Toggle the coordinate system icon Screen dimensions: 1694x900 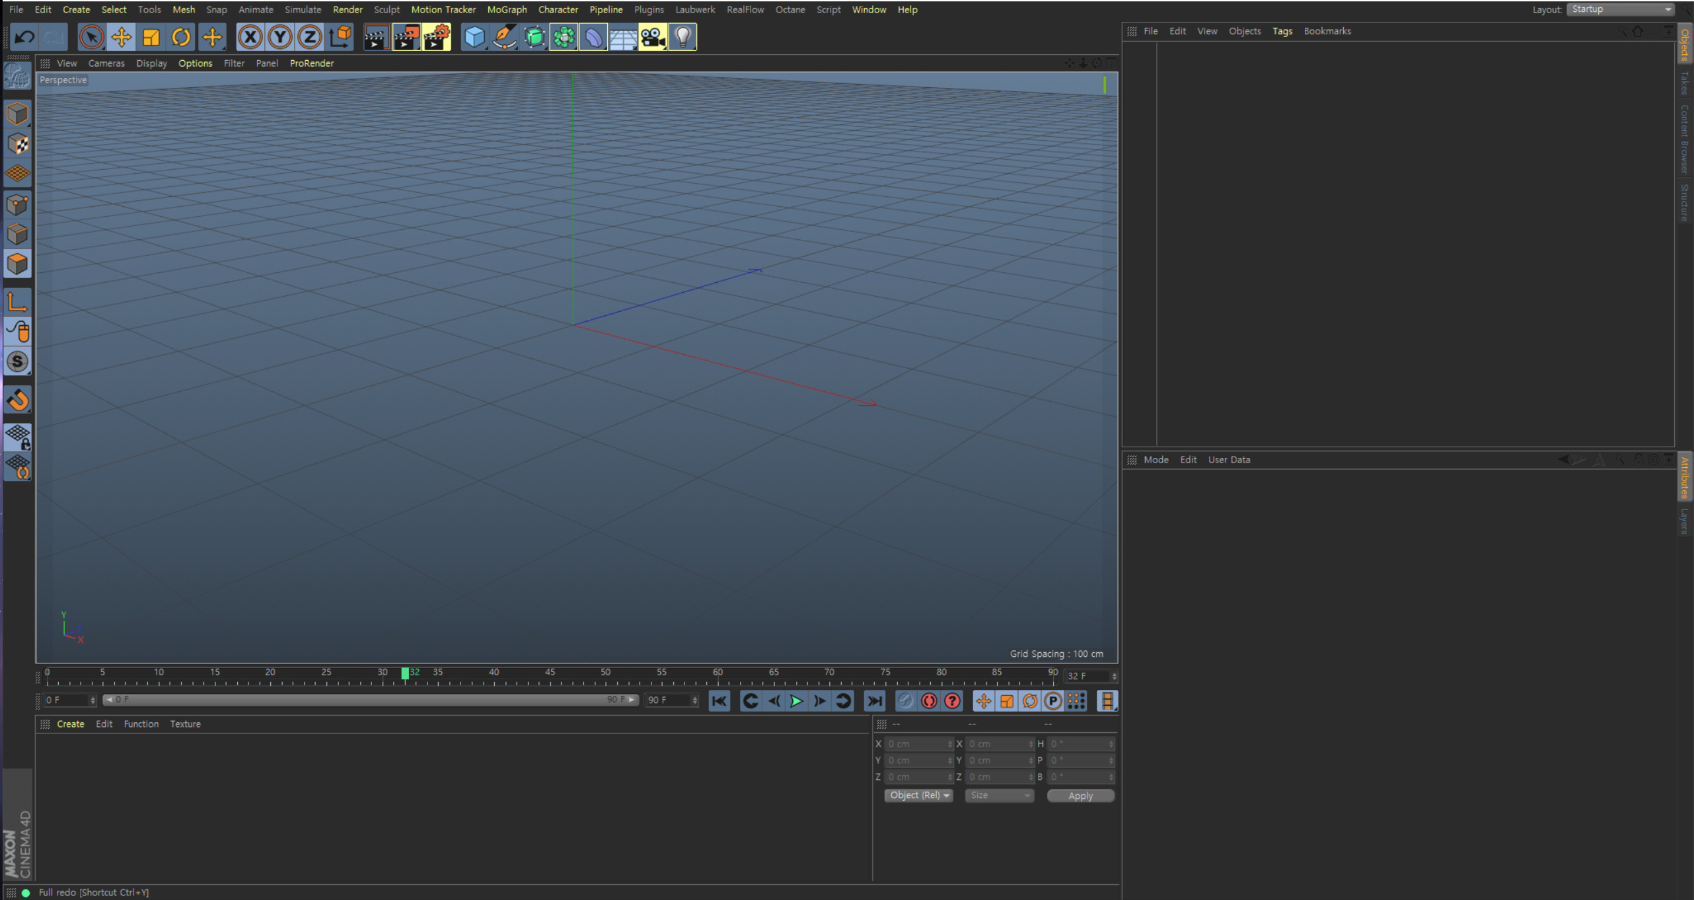(340, 37)
